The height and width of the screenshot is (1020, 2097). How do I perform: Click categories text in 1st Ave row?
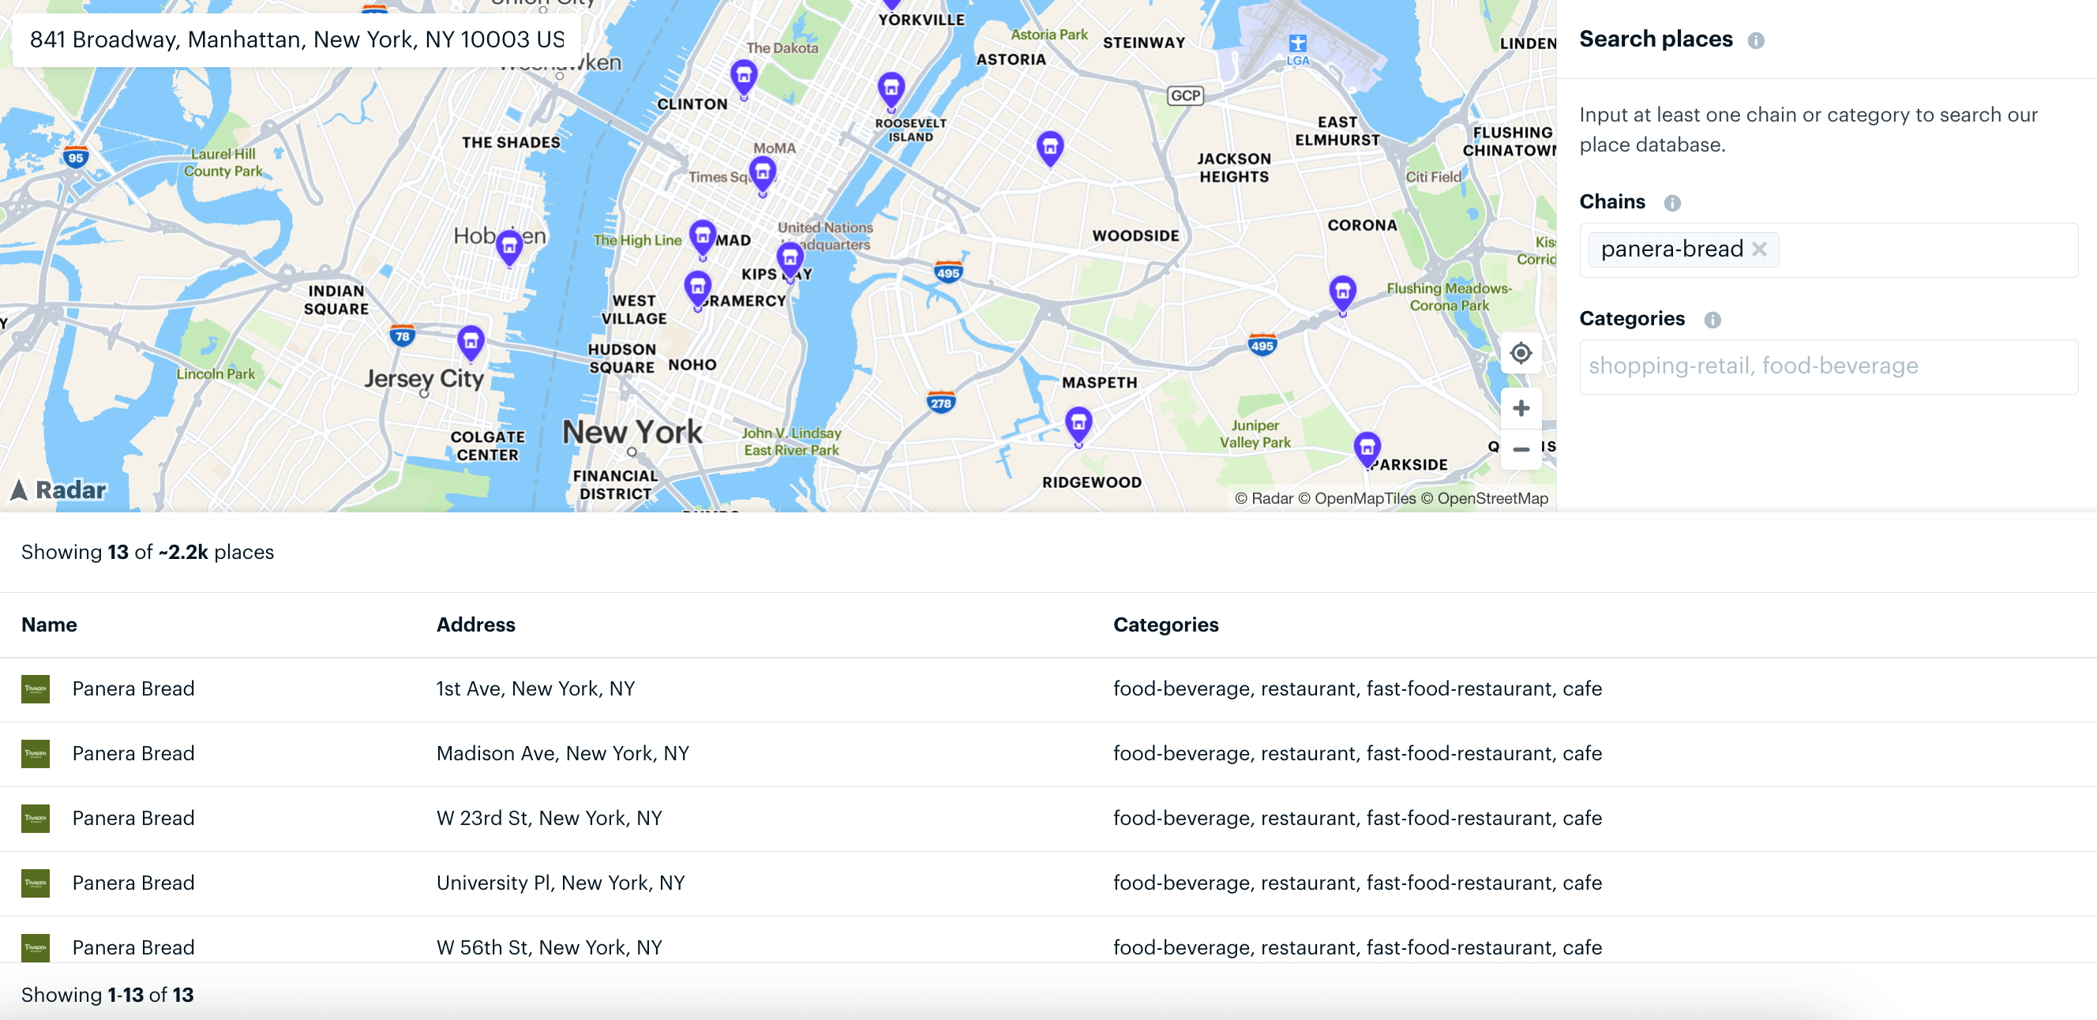1357,688
